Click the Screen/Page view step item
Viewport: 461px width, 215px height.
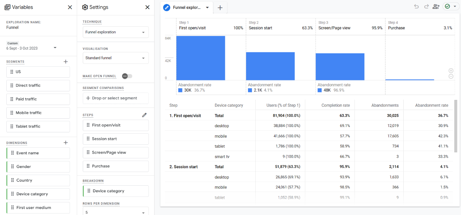pyautogui.click(x=116, y=152)
